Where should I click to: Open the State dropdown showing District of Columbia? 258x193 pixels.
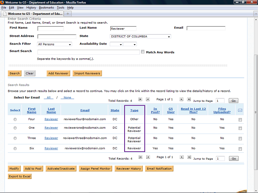tap(140, 37)
